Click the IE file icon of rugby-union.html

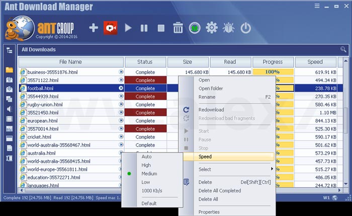[23, 105]
